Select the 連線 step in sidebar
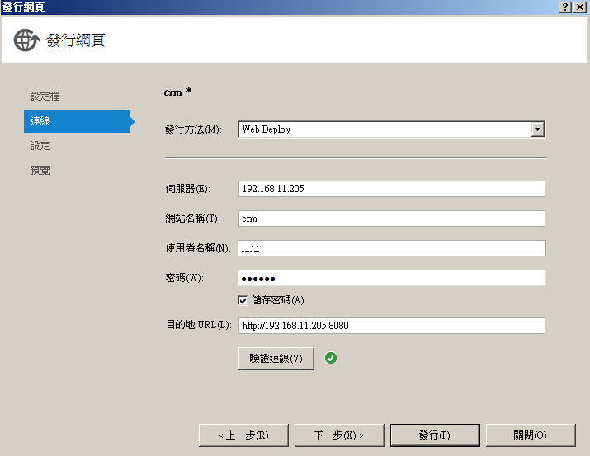Screen dimensions: 590x456 coord(41,121)
